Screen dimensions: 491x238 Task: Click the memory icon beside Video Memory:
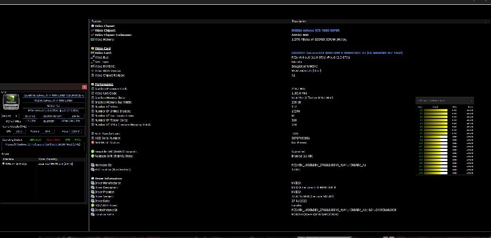click(93, 40)
